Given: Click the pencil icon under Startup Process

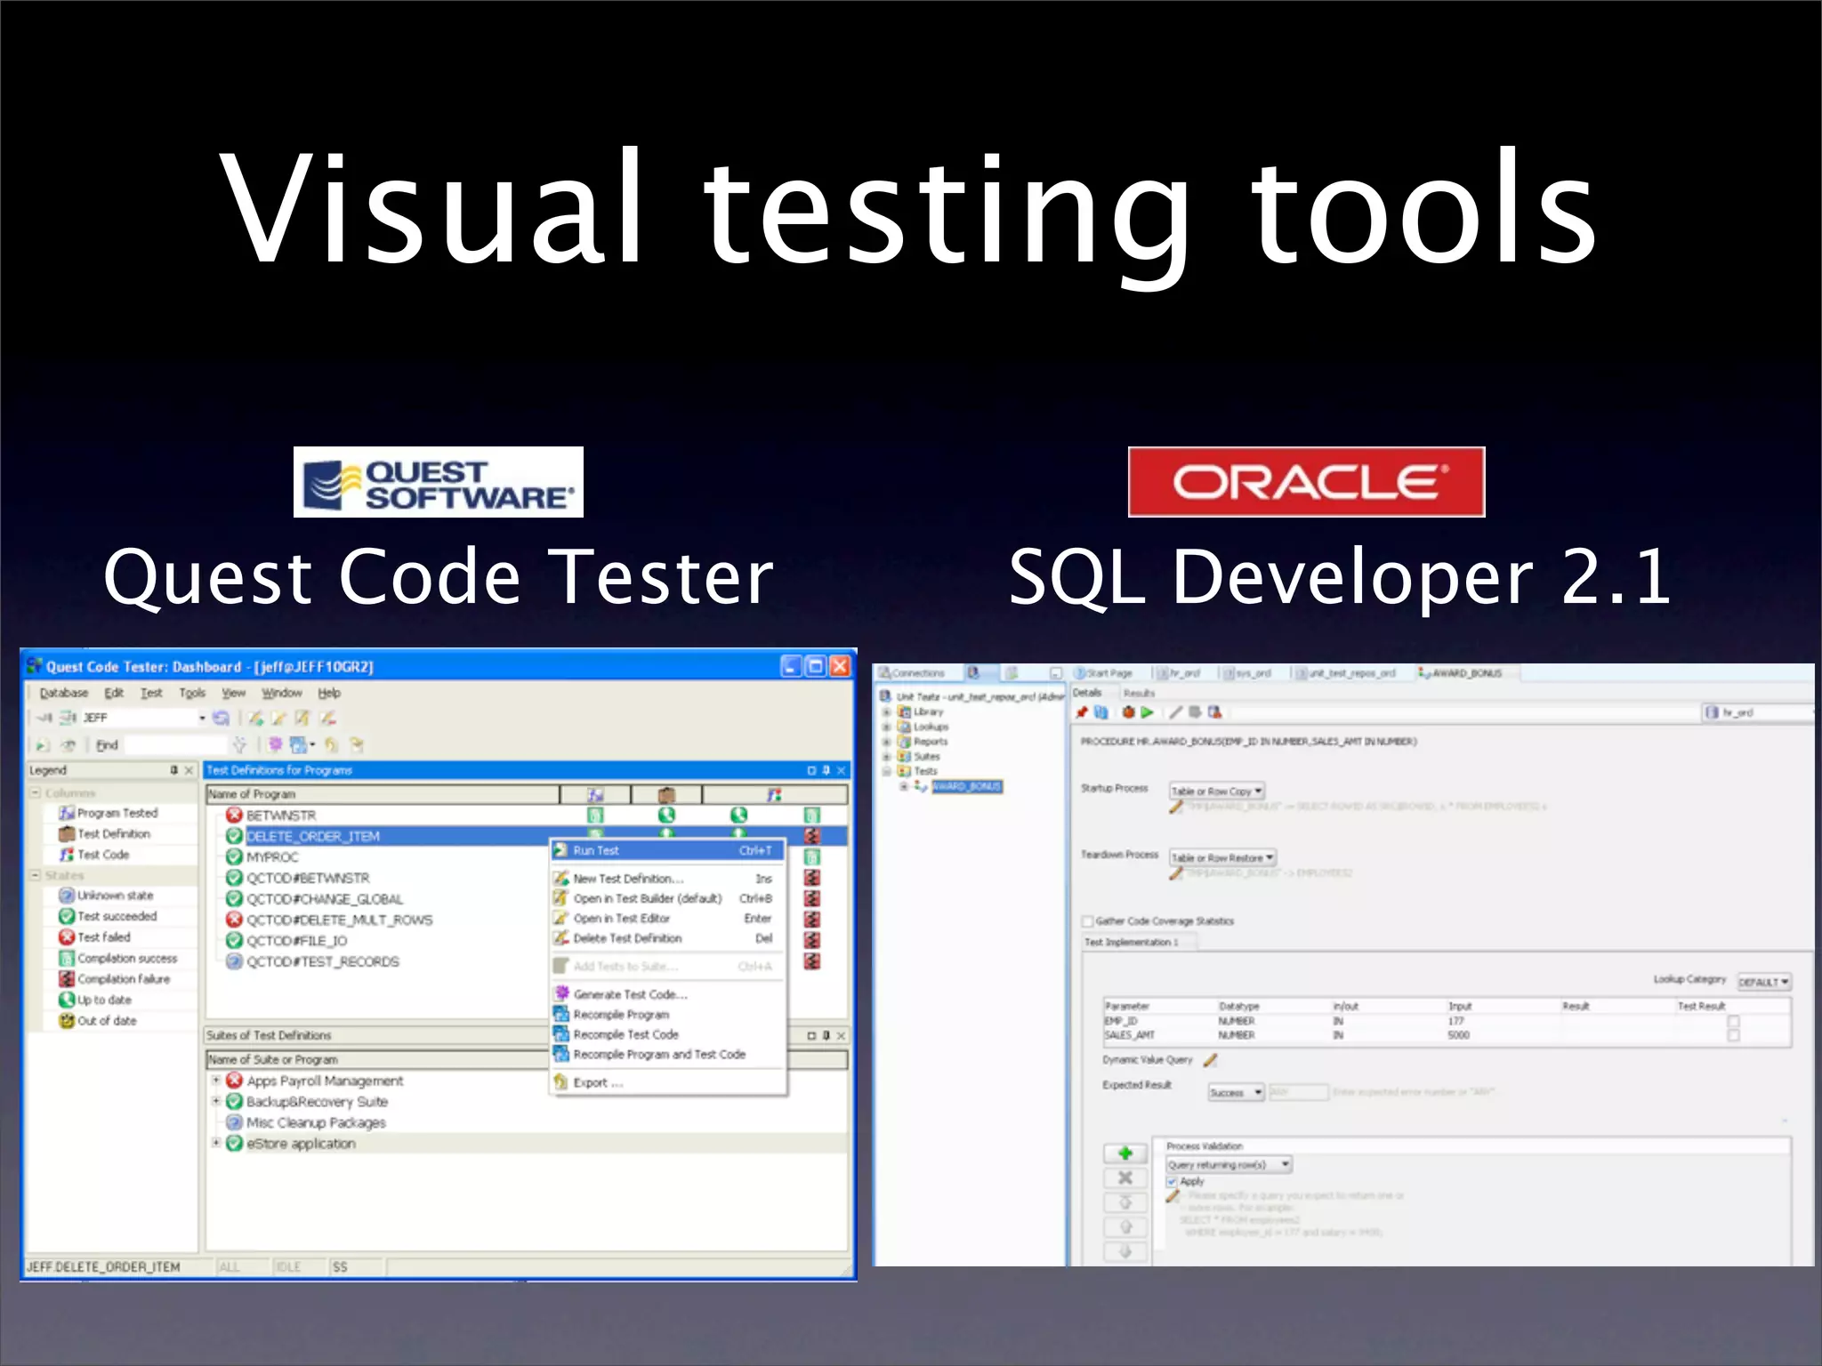Looking at the screenshot, I should click(x=1176, y=807).
